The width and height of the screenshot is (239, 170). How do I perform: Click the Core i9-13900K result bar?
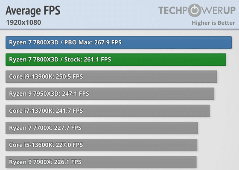[x=111, y=76]
